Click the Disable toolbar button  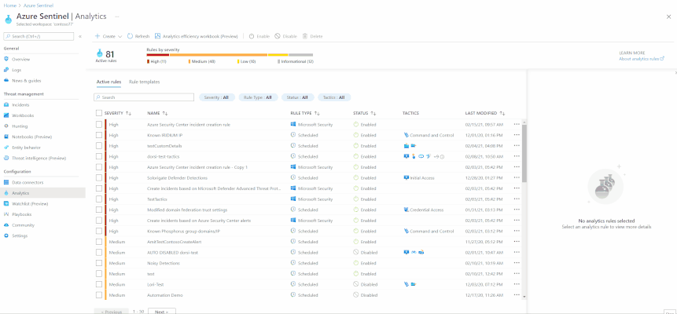click(285, 37)
